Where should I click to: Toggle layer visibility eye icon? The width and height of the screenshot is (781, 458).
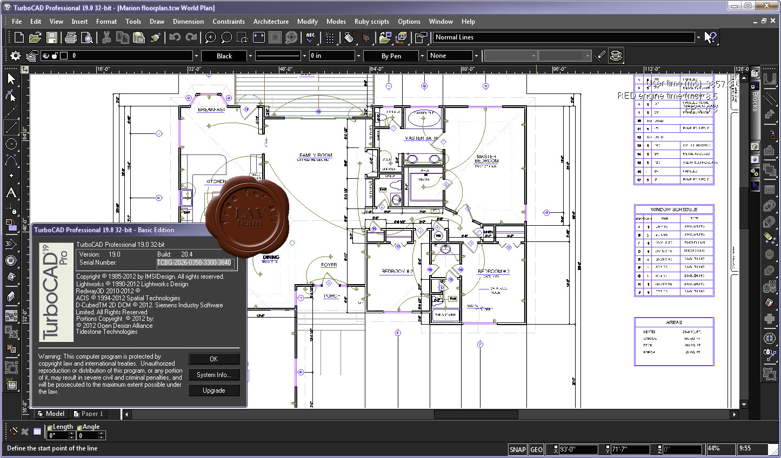pyautogui.click(x=46, y=56)
